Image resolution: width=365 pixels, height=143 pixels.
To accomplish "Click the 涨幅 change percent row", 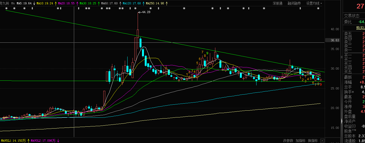I will click(x=354, y=82).
